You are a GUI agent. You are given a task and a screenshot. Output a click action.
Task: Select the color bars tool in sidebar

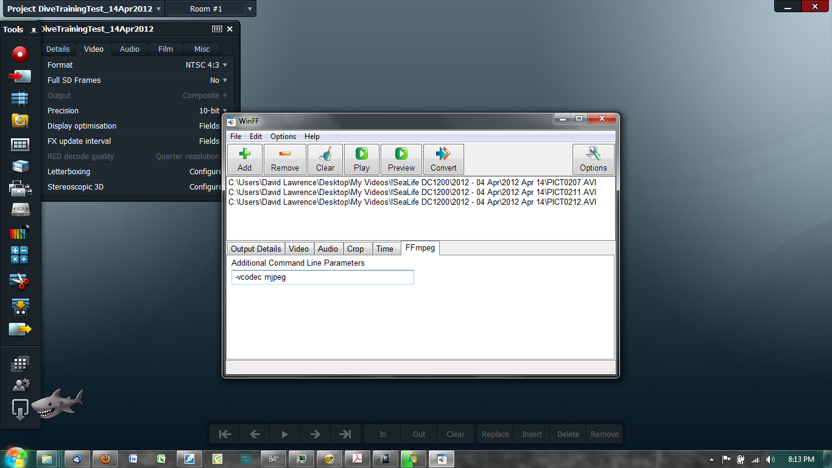click(18, 233)
